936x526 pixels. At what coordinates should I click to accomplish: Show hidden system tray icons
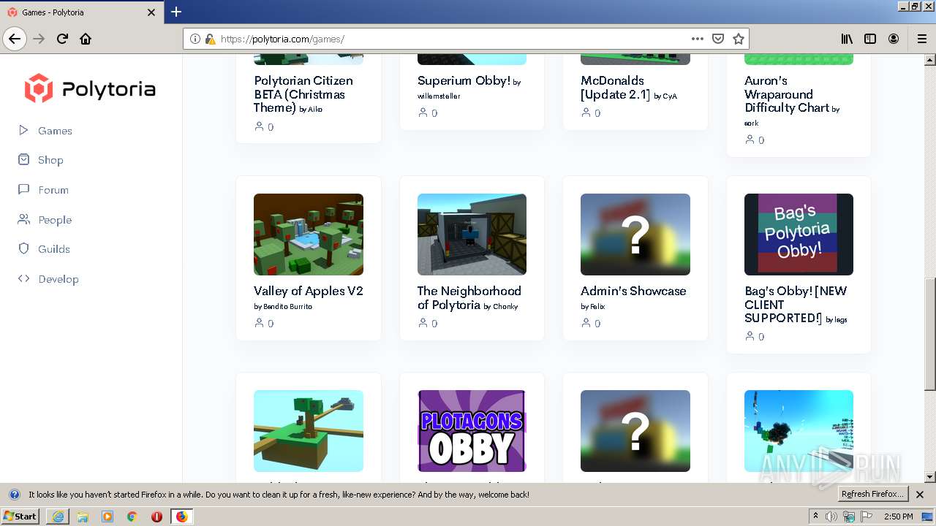pos(815,517)
